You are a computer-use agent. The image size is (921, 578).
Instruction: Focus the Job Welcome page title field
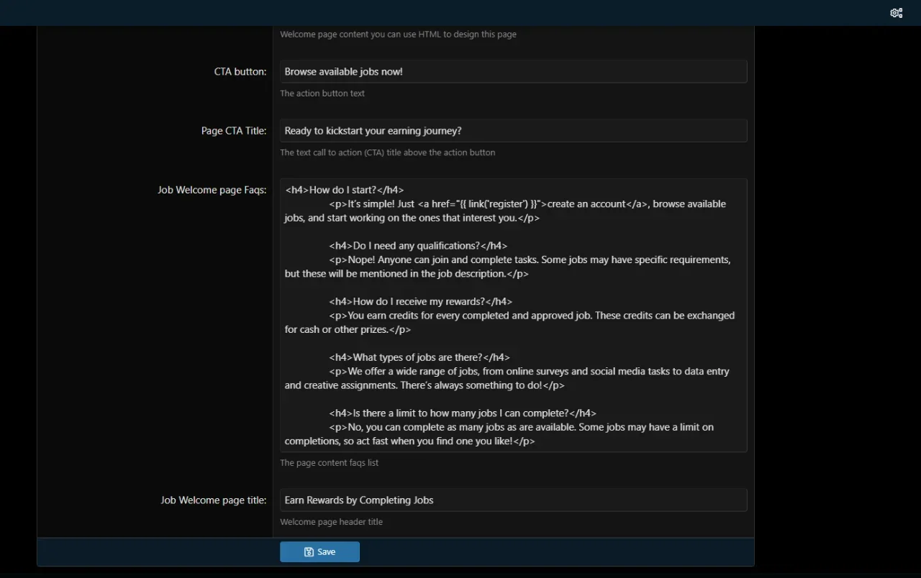coord(513,500)
